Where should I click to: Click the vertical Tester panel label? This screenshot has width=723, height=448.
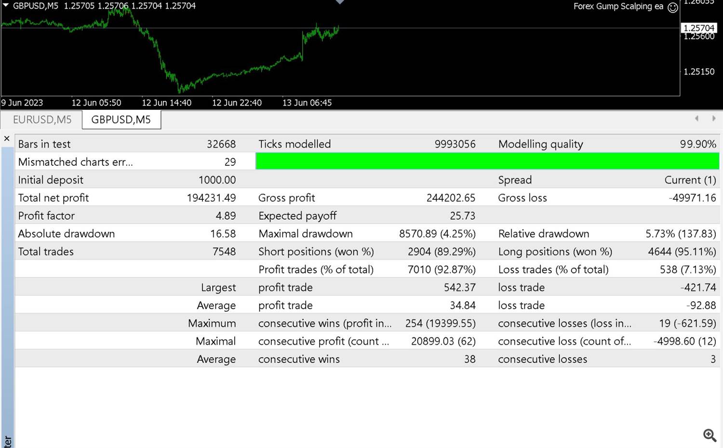click(7, 441)
